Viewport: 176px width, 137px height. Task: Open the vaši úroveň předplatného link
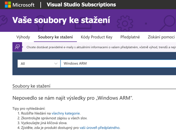click(99, 128)
